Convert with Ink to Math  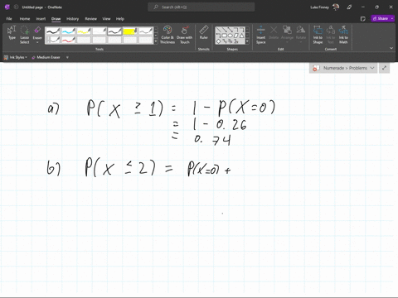(x=343, y=35)
